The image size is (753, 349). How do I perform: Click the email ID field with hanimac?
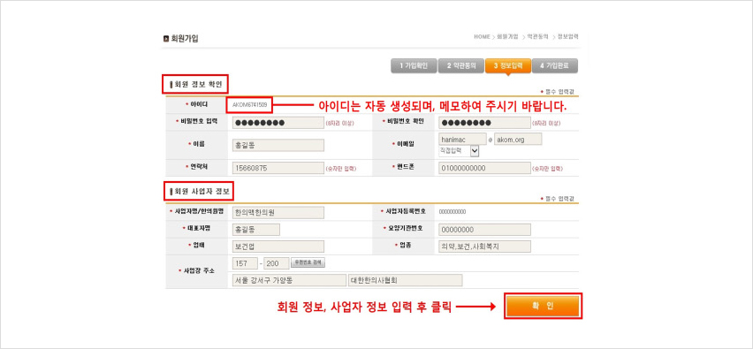tap(462, 139)
